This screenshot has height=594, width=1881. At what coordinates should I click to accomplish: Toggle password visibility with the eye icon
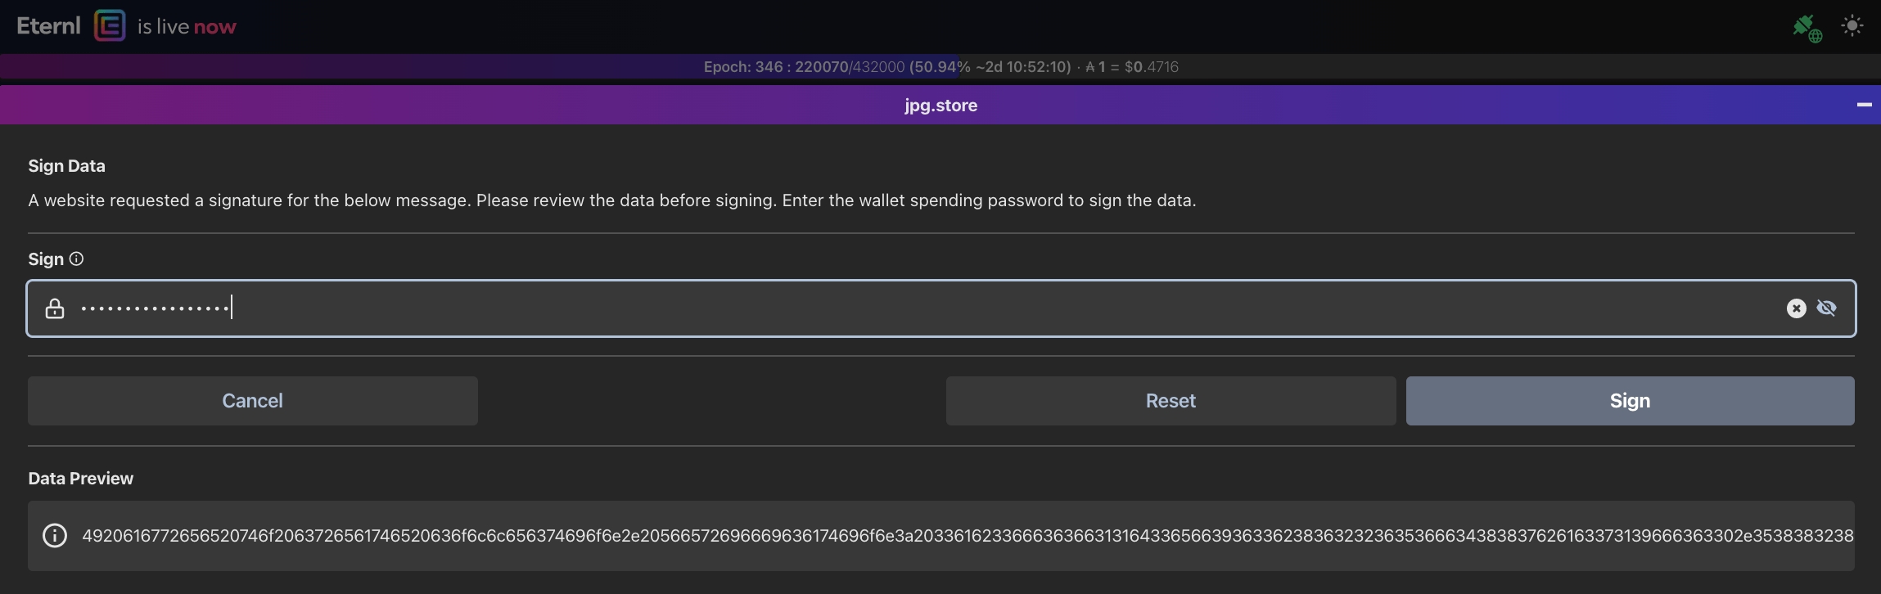click(1826, 308)
